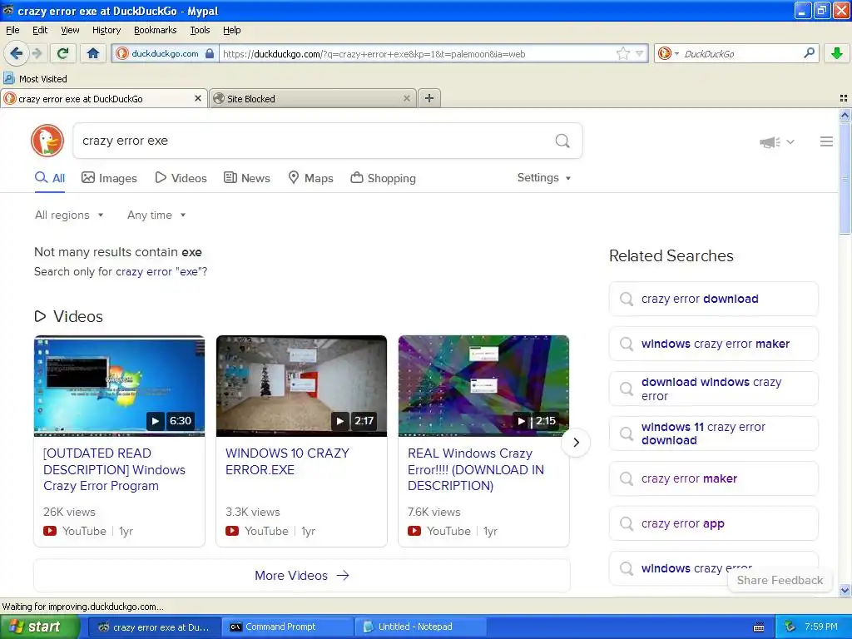
Task: Expand the Any time filter
Action: 156,215
